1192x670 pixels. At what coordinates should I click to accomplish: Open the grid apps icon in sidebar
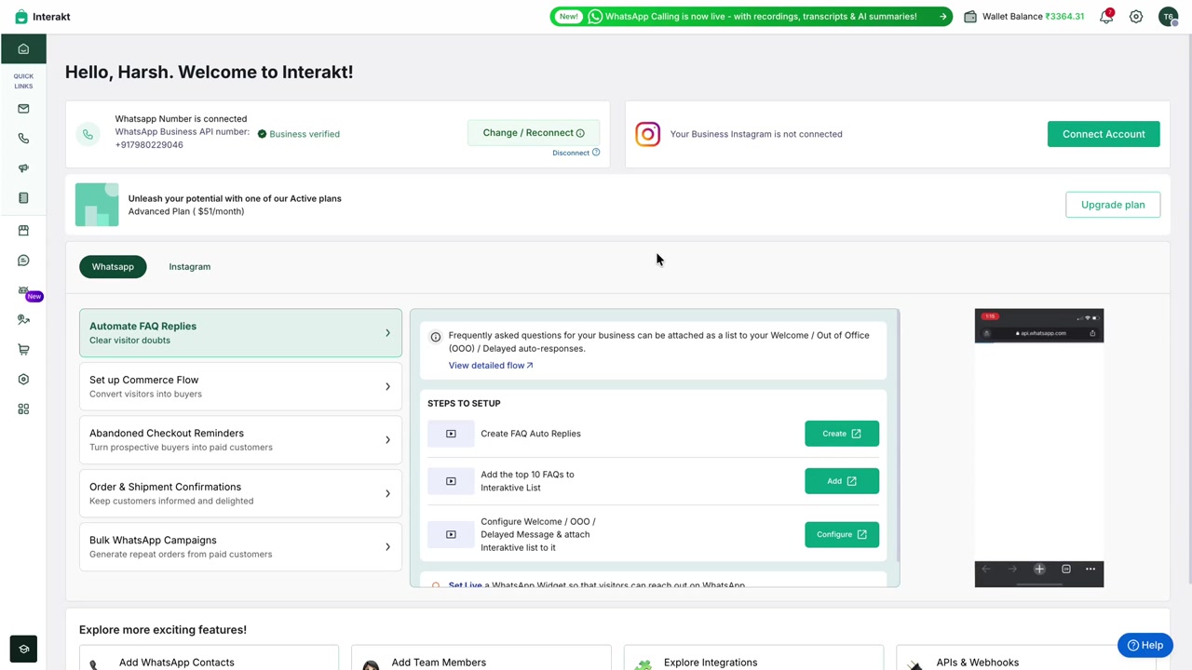point(23,409)
